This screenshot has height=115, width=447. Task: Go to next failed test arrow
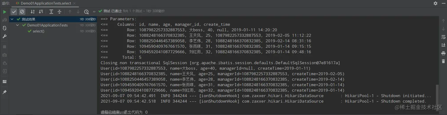point(78,12)
